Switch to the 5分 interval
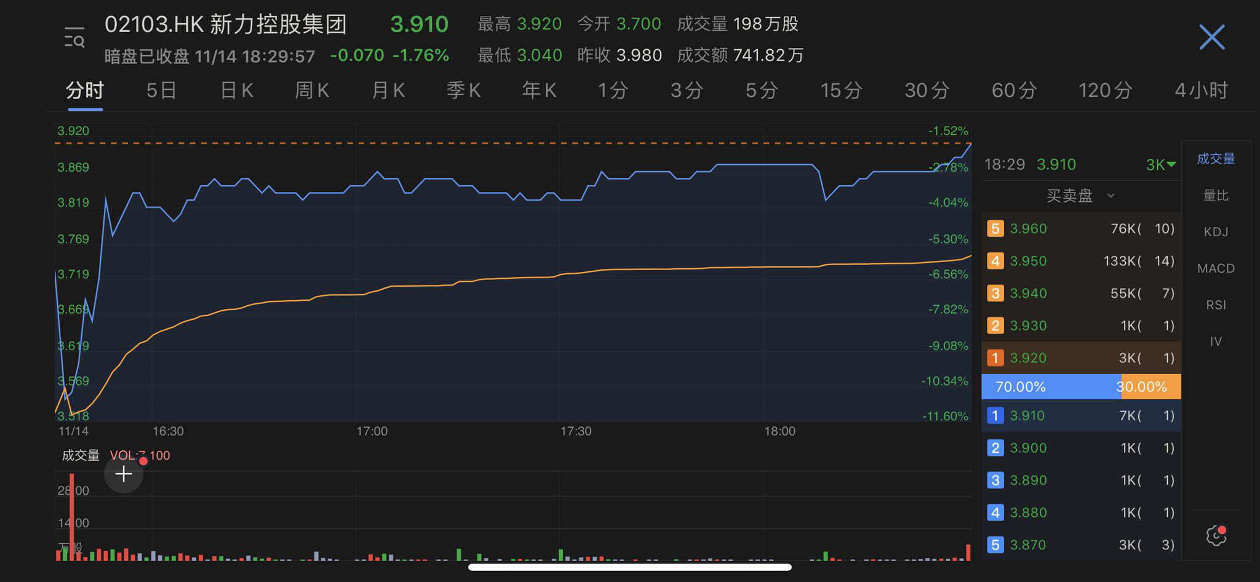The height and width of the screenshot is (582, 1260). coord(762,91)
